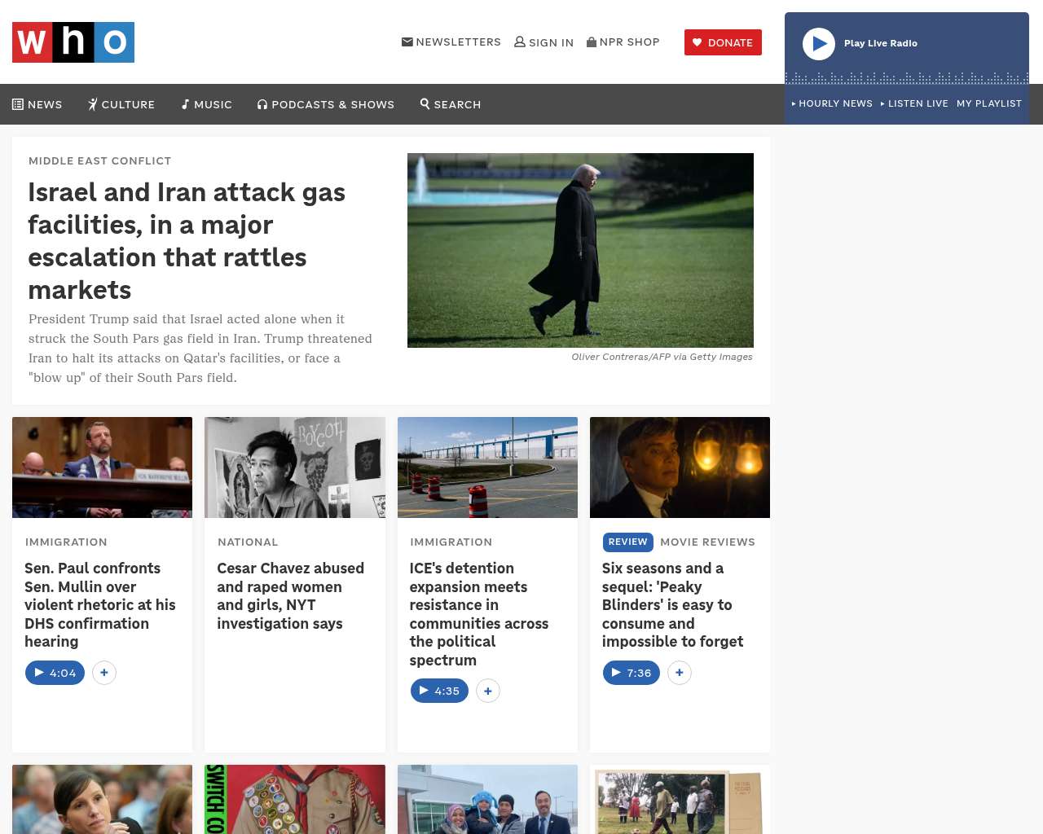Open the Search magnifier

(x=450, y=104)
